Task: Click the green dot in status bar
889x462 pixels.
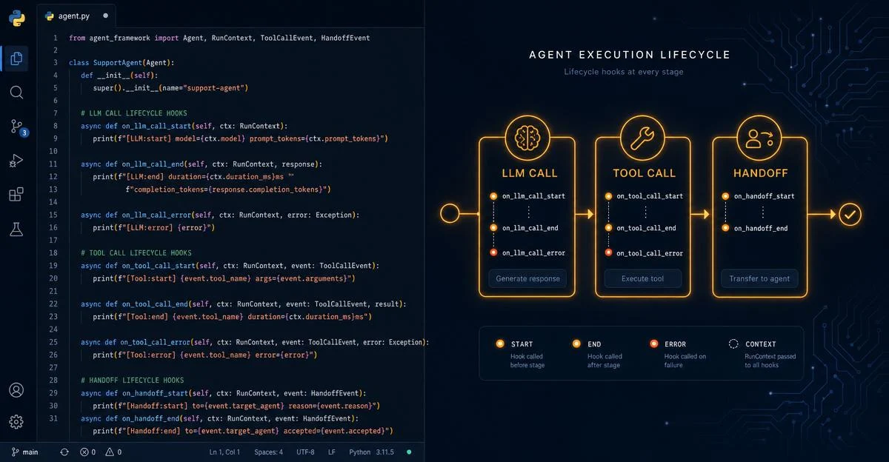Action: click(x=408, y=452)
